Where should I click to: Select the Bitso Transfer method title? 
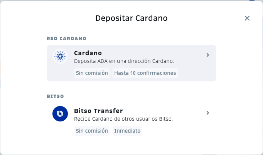point(98,111)
